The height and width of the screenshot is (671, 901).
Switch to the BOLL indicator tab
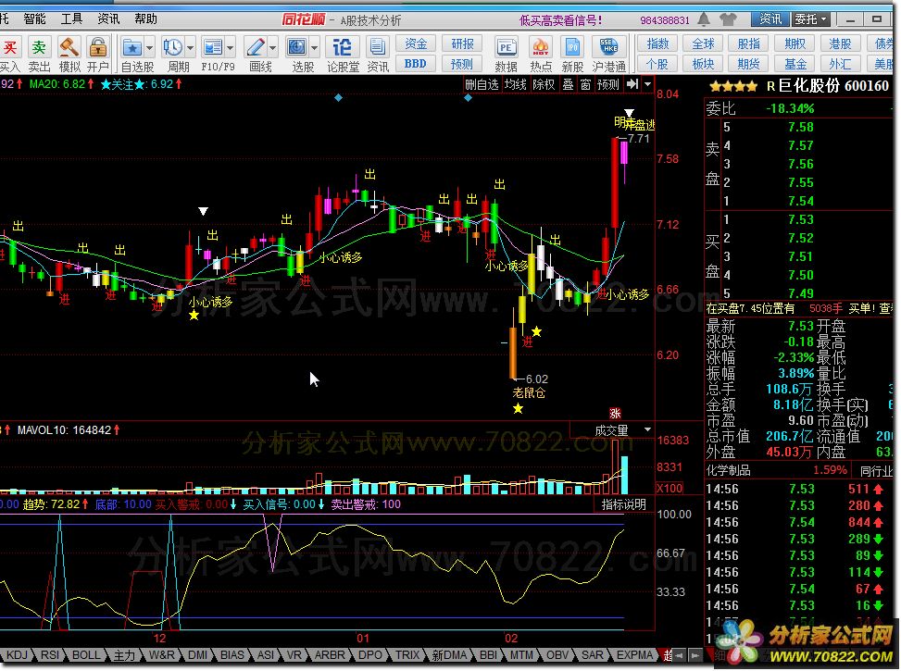[x=85, y=655]
